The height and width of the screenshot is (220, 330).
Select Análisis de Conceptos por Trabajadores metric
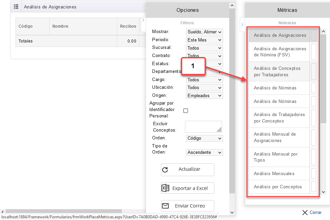click(277, 72)
